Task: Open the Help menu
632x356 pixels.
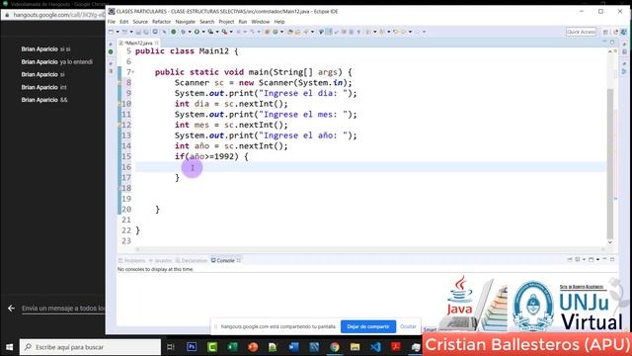Action: tap(279, 22)
